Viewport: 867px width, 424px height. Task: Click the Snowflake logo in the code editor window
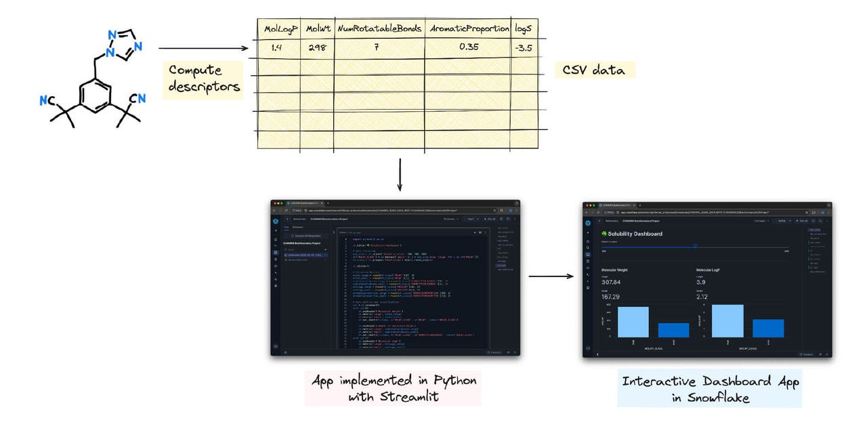pos(276,221)
